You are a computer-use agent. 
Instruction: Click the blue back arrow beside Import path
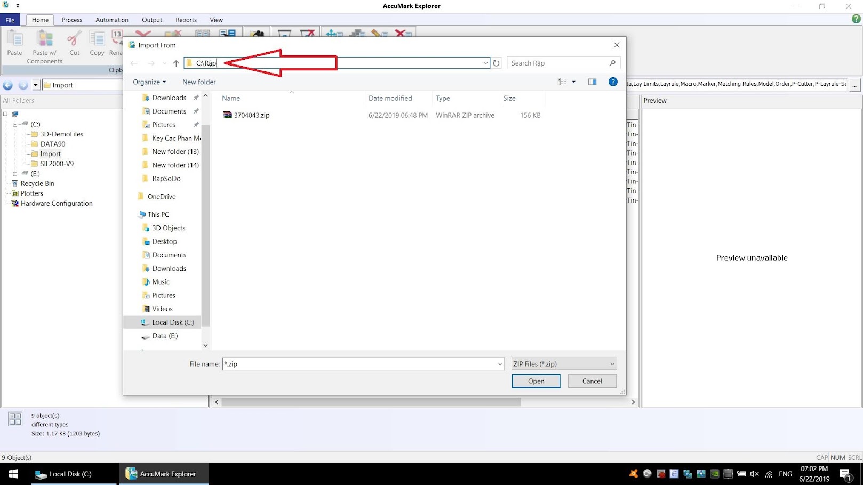(7, 85)
